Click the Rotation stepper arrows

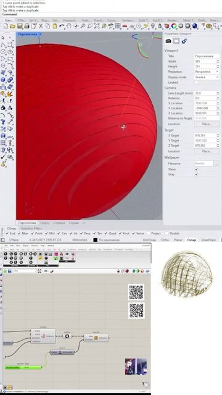coord(218,98)
